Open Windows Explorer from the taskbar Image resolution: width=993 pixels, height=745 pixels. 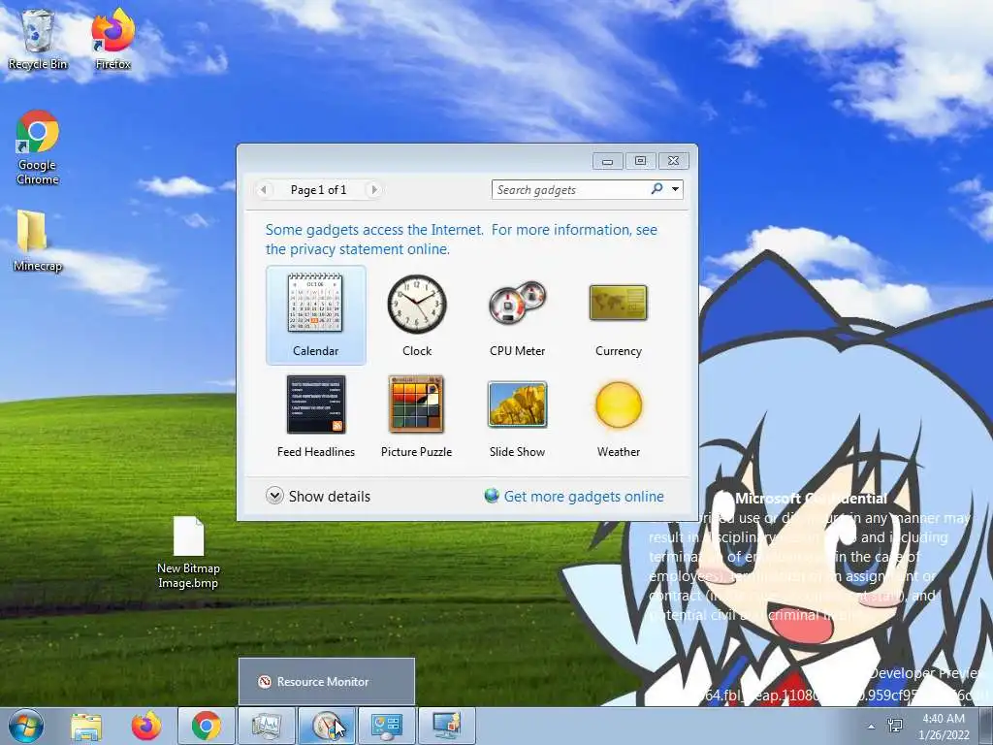point(86,726)
